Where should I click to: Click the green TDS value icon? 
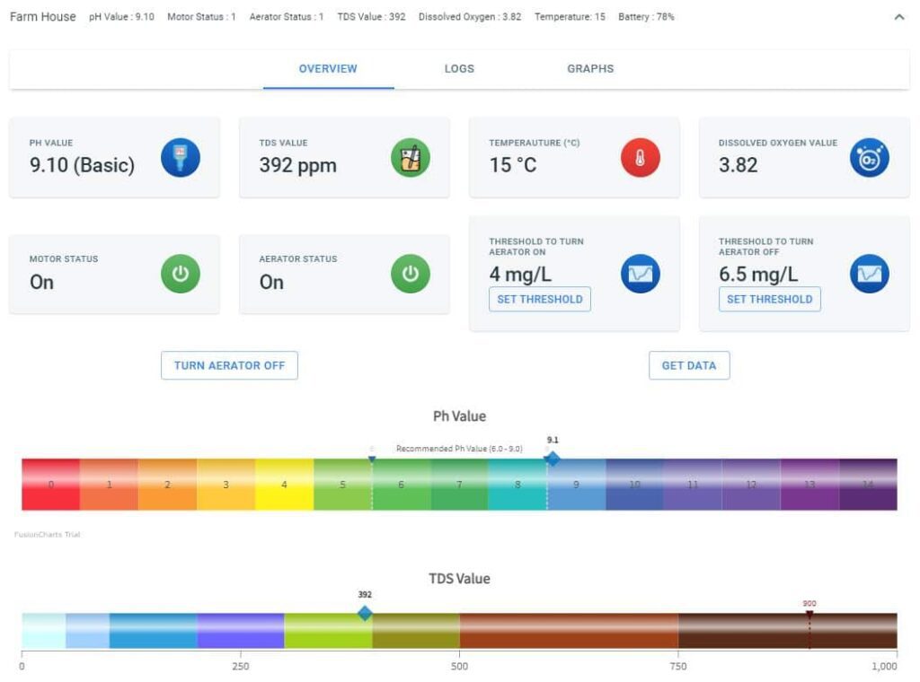click(x=411, y=158)
